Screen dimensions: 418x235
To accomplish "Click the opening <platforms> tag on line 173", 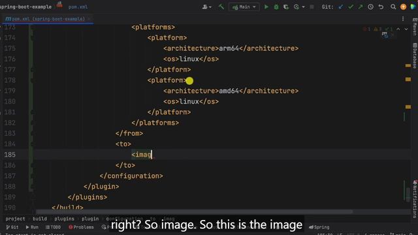I will 153,27.
